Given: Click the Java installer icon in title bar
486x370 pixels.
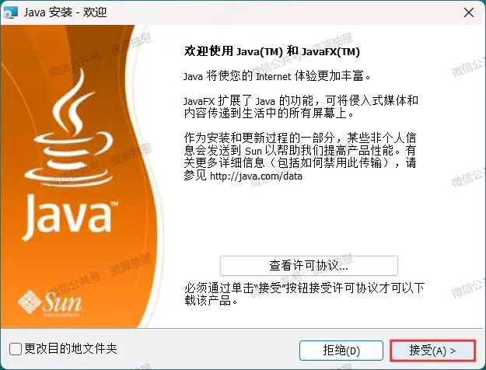Looking at the screenshot, I should [10, 12].
